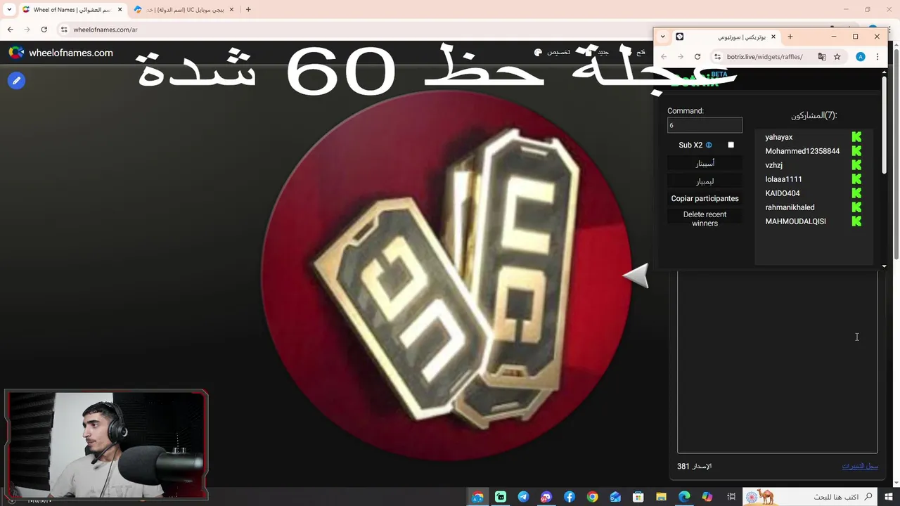Reload the Wheel of Names page

click(x=44, y=30)
